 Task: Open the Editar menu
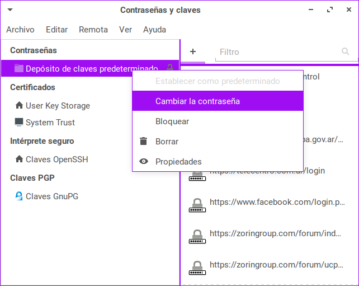(x=56, y=30)
